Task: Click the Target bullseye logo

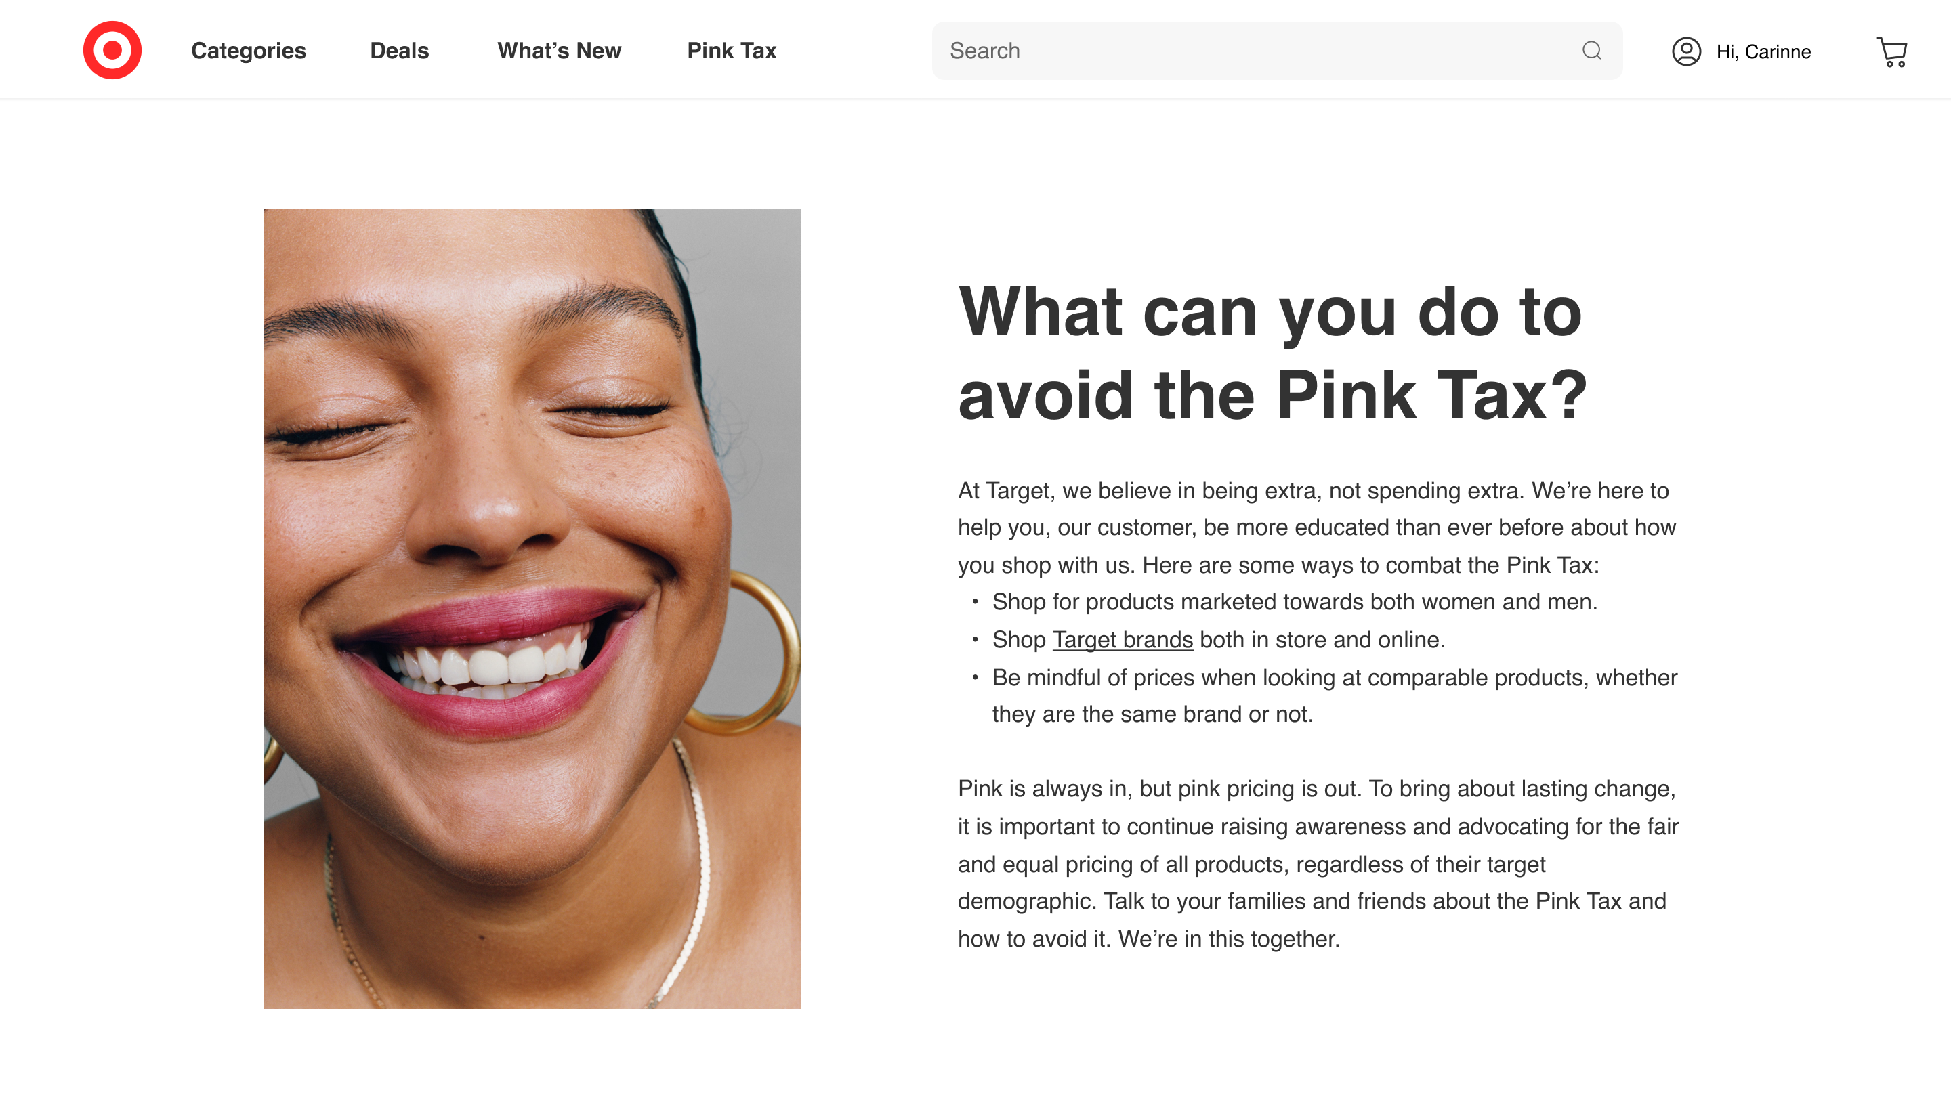Action: [x=112, y=50]
